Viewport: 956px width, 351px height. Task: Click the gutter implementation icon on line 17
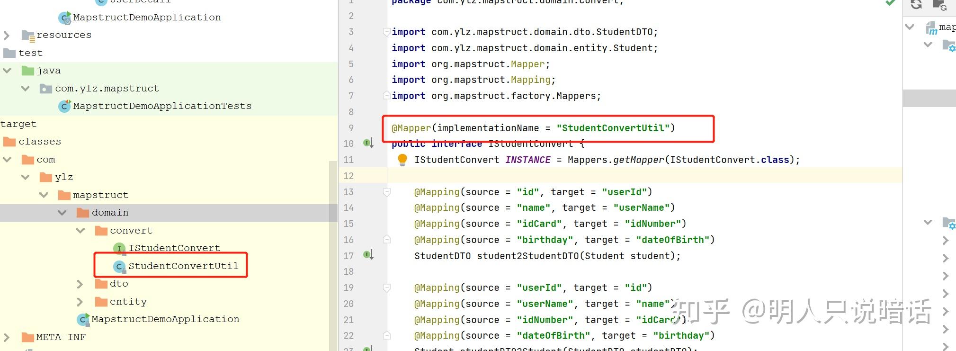coord(368,255)
